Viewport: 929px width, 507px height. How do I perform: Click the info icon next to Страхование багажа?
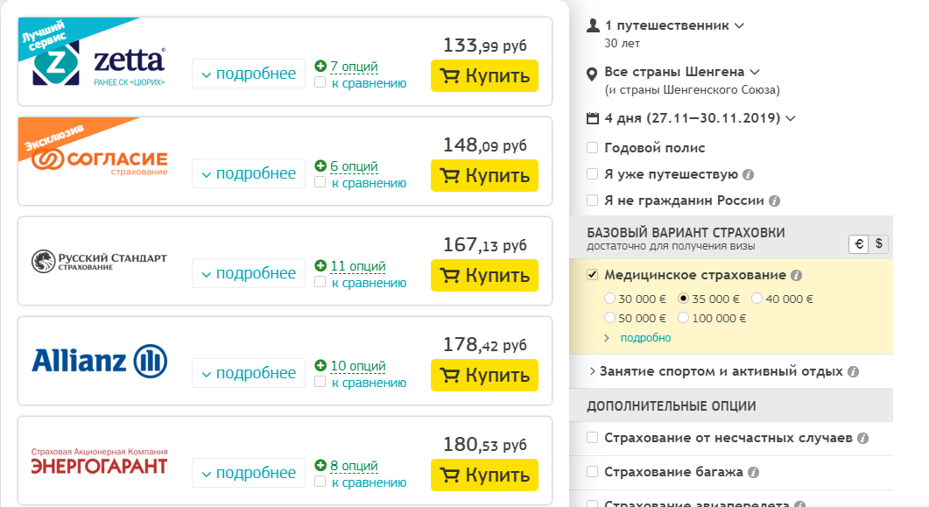(x=754, y=472)
